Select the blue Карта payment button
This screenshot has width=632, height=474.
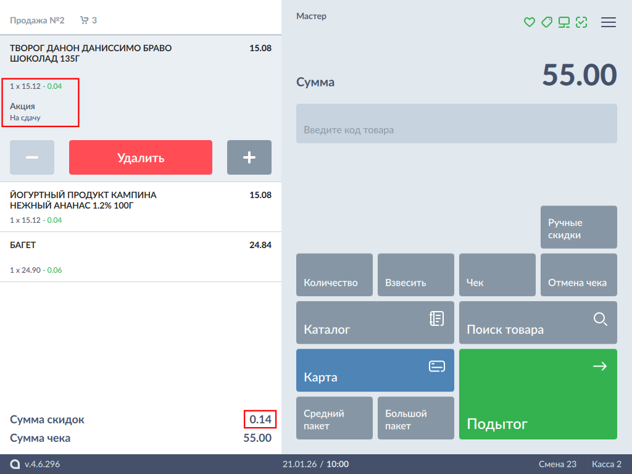click(375, 370)
